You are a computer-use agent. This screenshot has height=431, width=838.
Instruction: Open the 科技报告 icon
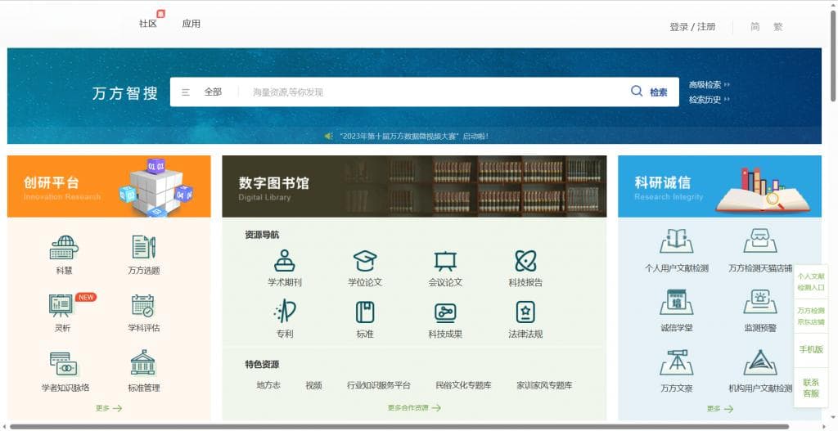coord(525,261)
